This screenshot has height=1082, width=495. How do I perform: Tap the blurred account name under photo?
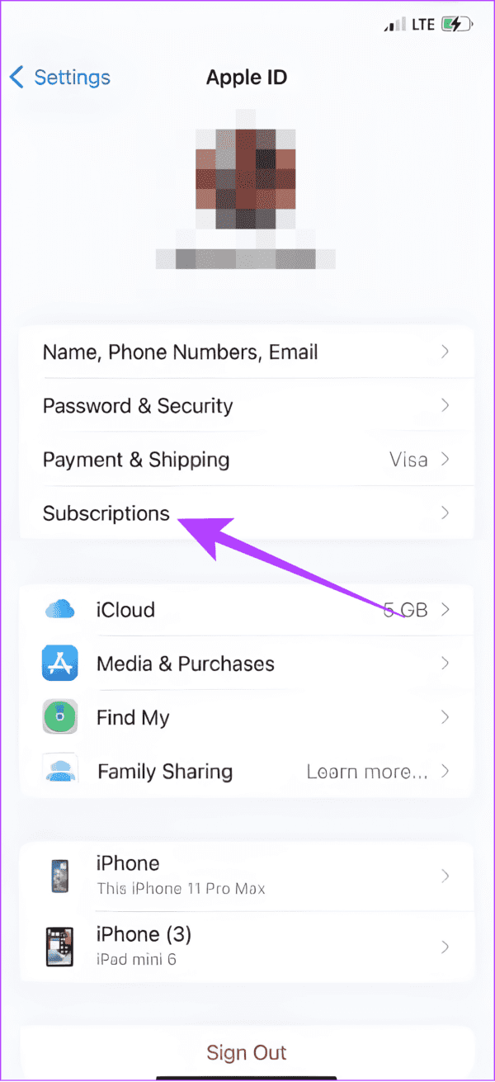point(246,259)
